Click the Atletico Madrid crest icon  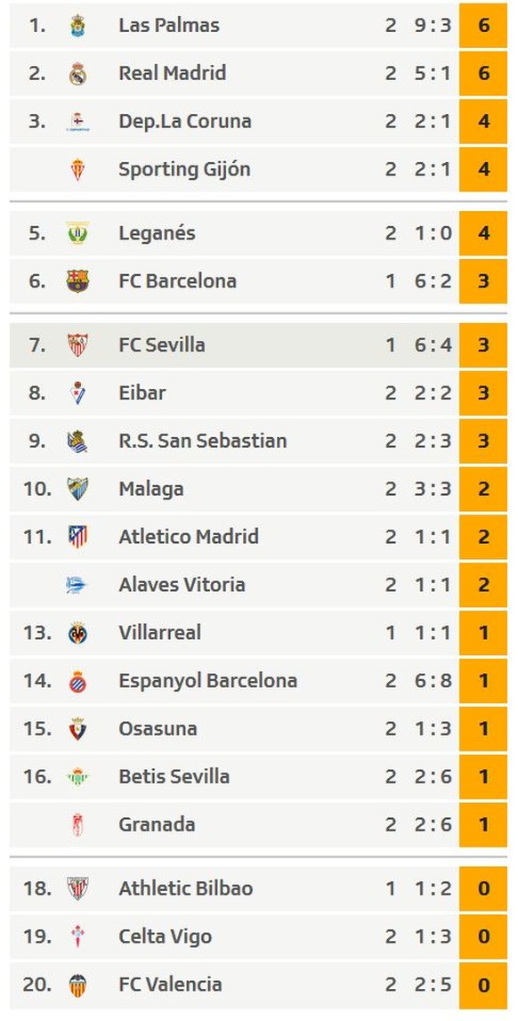[x=77, y=537]
